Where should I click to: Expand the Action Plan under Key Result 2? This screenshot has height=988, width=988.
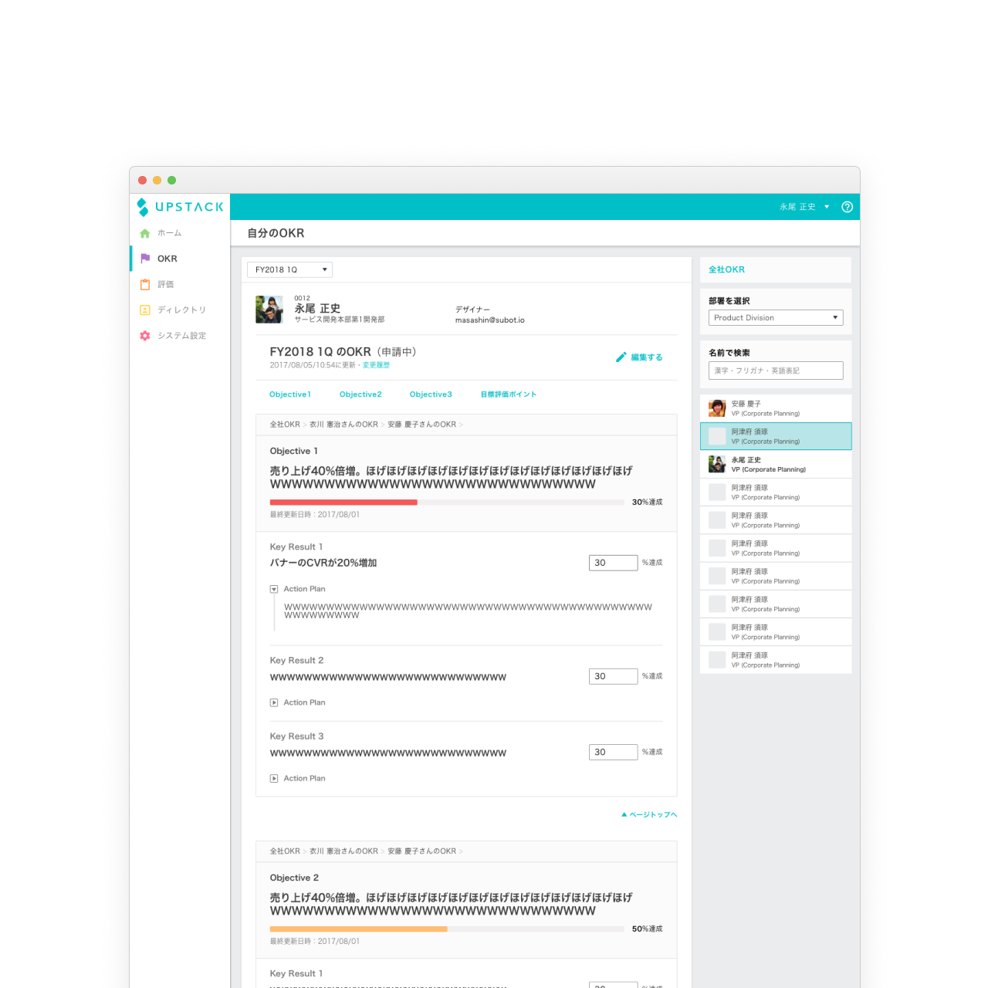click(x=274, y=702)
